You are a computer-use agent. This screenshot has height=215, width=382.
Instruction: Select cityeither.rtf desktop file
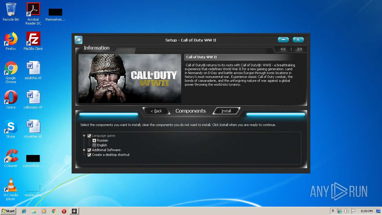click(33, 129)
